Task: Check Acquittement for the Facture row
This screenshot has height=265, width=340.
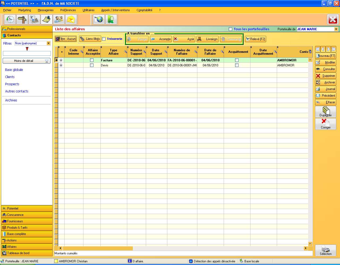Action: point(237,60)
